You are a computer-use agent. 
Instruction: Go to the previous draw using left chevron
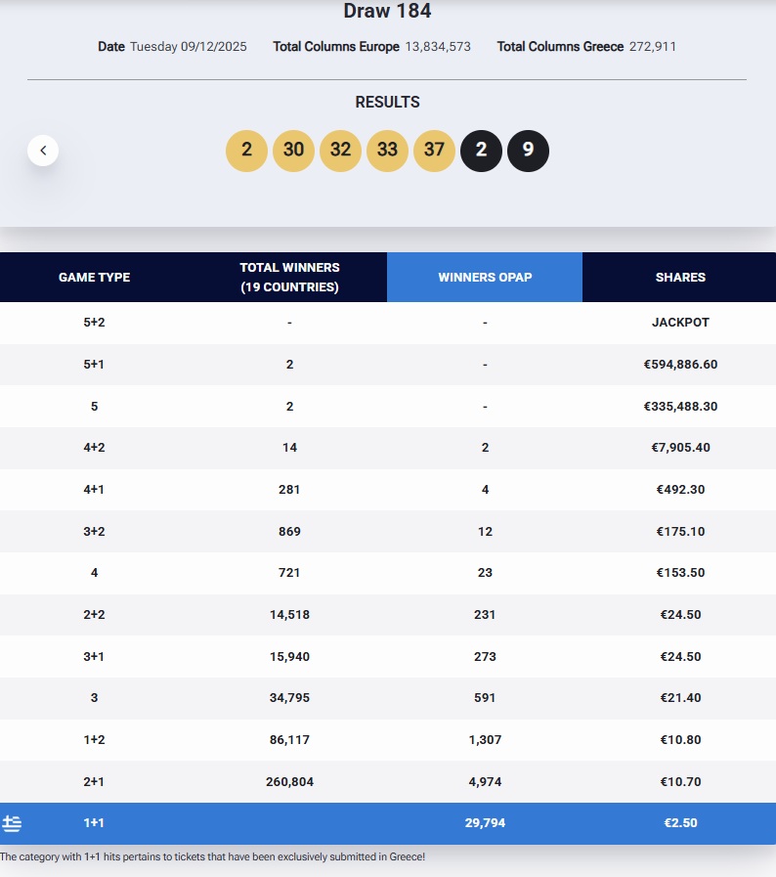point(43,151)
